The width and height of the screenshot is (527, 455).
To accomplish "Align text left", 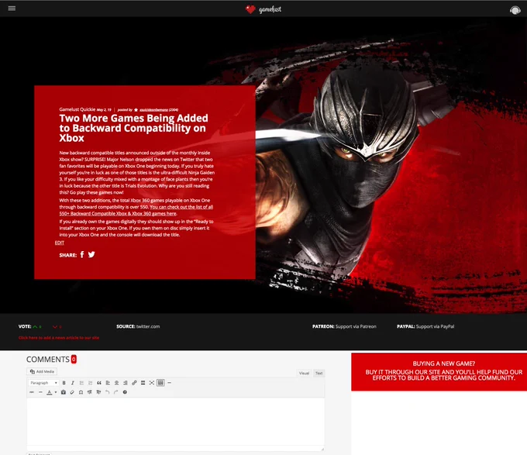I will pos(108,383).
